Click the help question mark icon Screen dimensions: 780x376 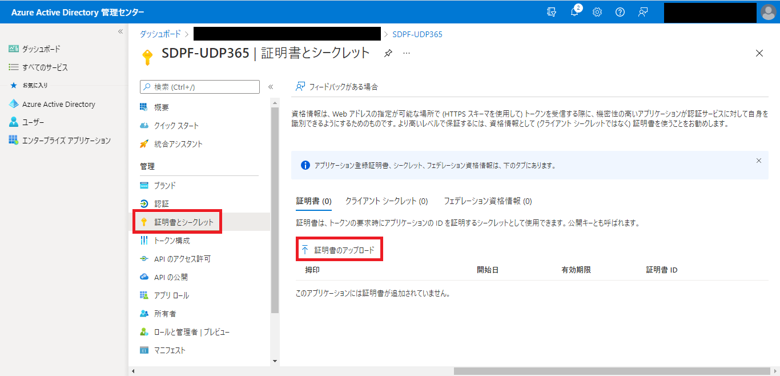620,12
